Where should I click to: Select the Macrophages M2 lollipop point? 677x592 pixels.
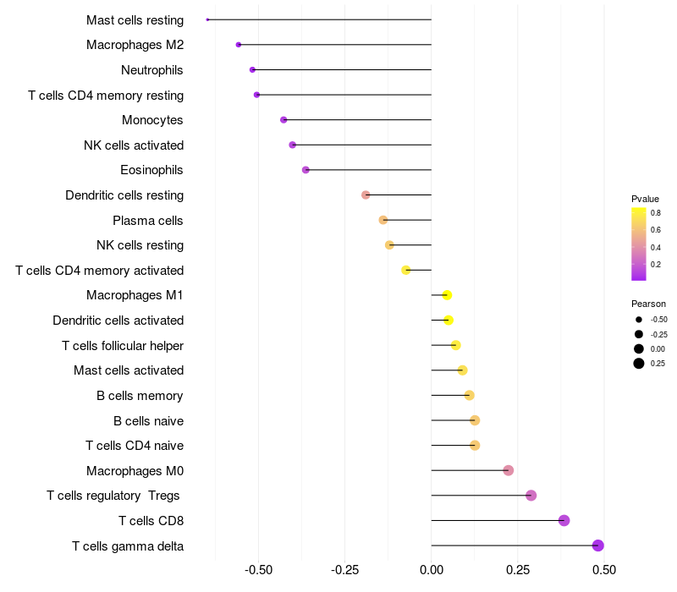[239, 45]
